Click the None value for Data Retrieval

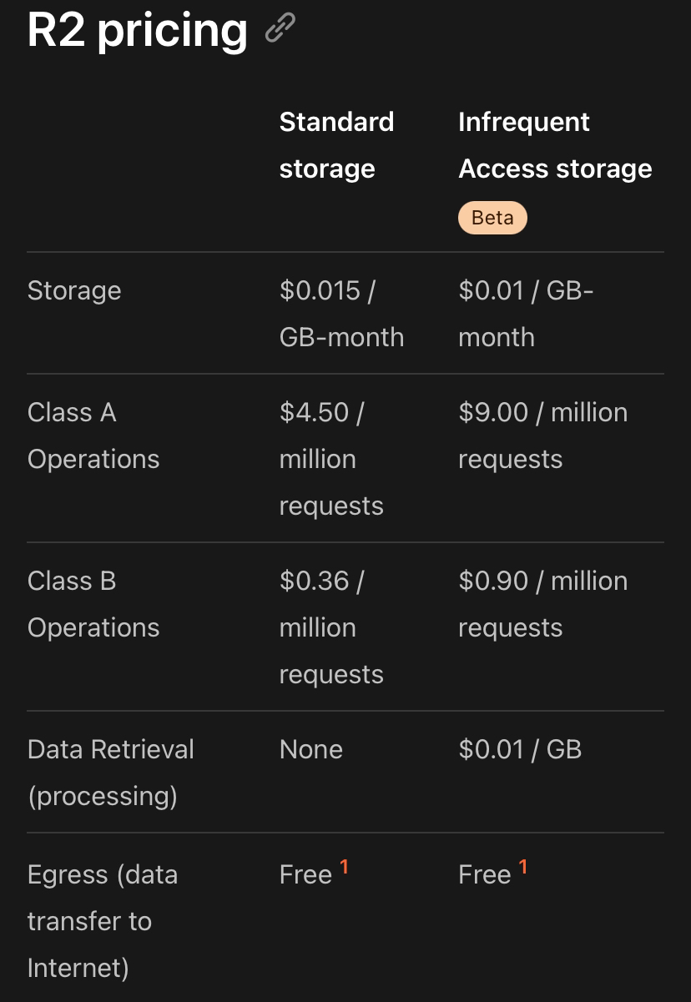pos(310,749)
